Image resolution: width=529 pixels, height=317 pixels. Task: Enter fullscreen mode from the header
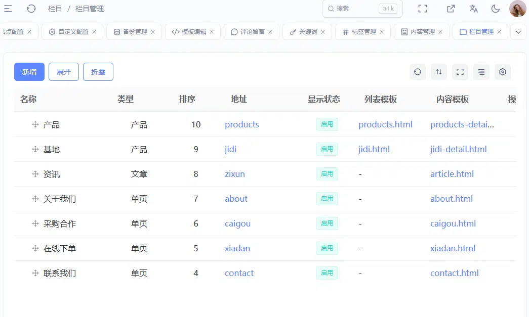[x=423, y=9]
